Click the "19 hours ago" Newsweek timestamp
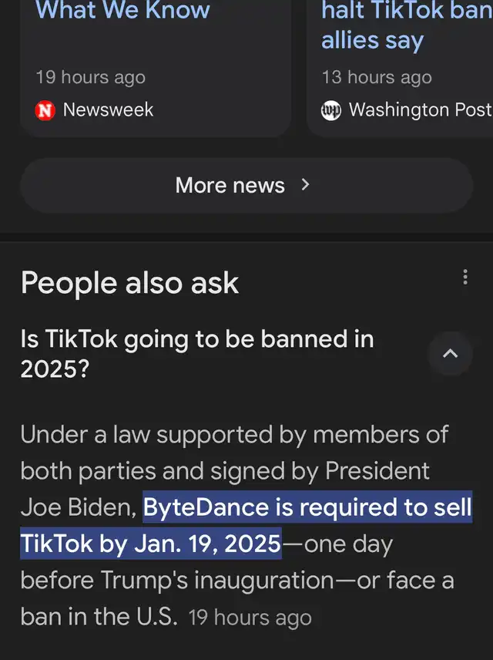Image resolution: width=493 pixels, height=660 pixels. coord(90,78)
